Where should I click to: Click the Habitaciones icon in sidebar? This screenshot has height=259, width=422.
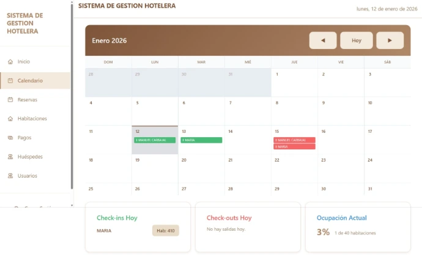tap(10, 119)
